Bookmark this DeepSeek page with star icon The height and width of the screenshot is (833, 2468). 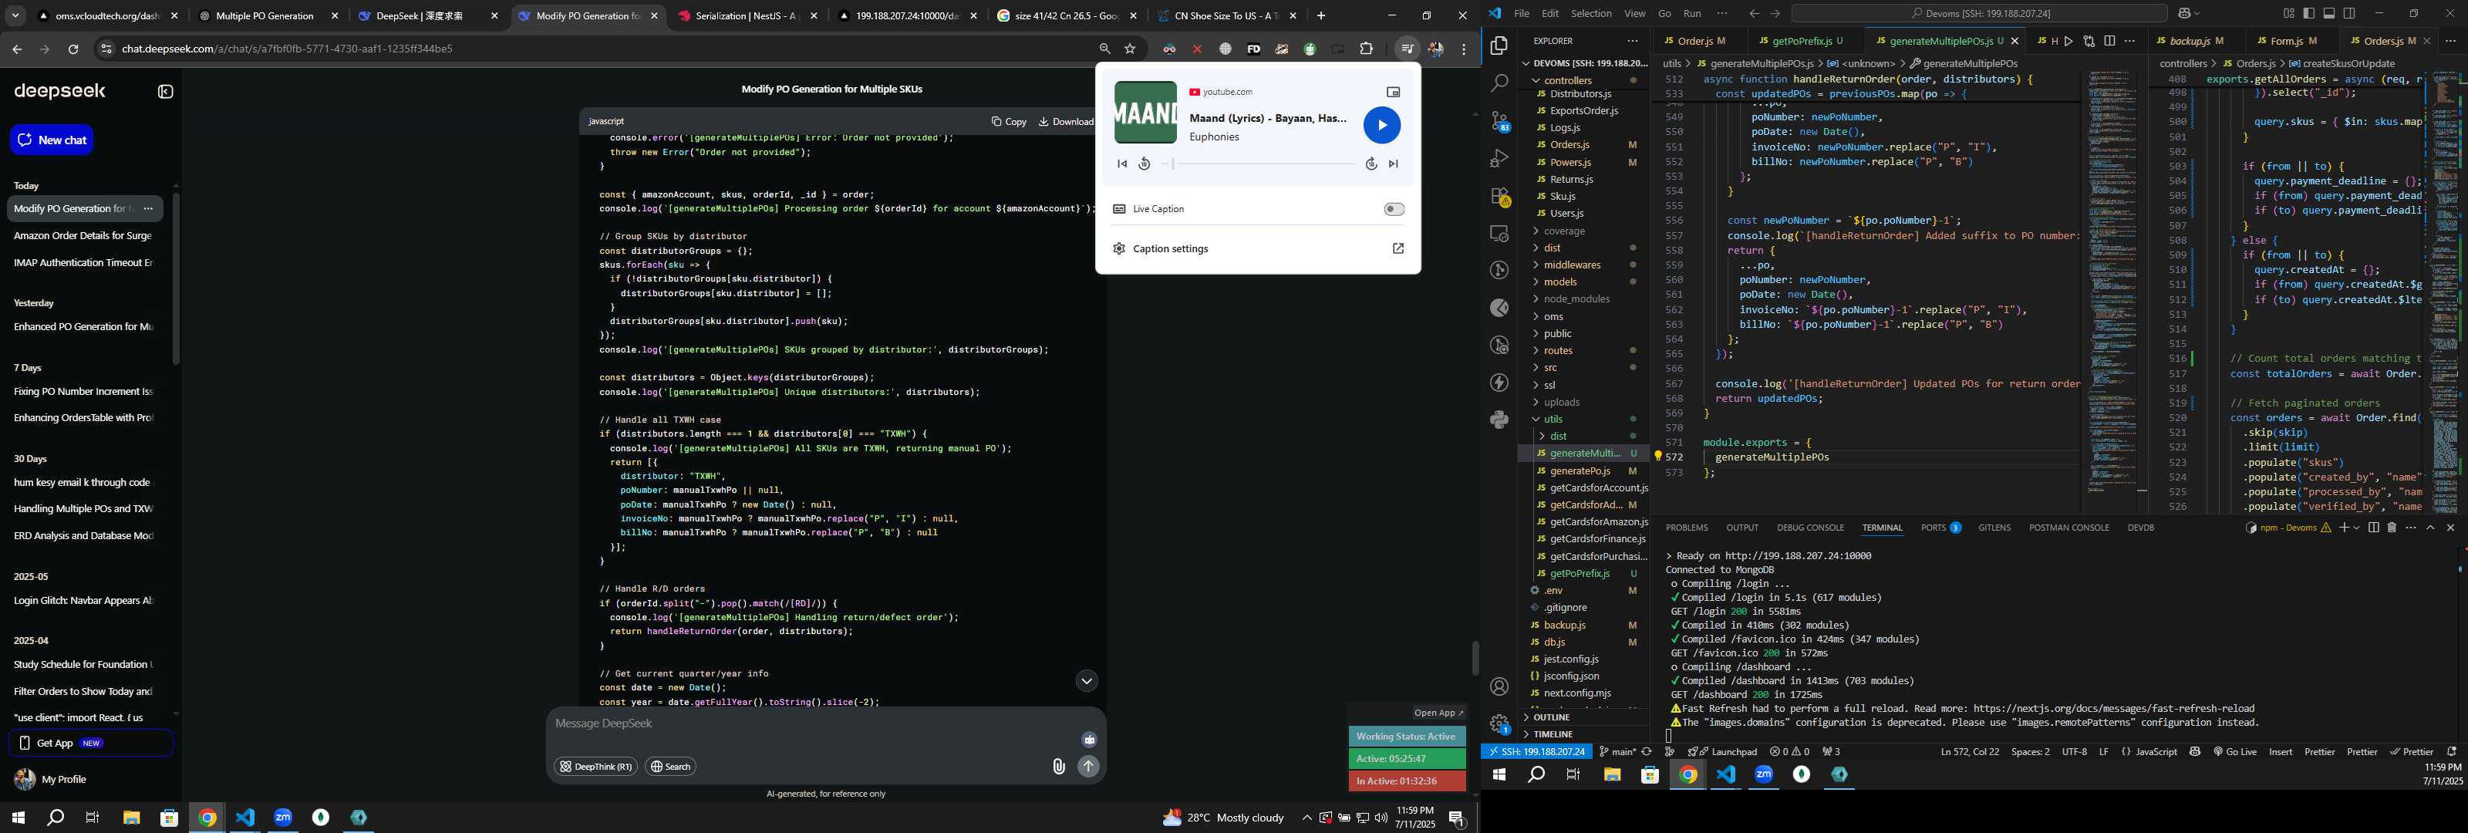point(1131,49)
